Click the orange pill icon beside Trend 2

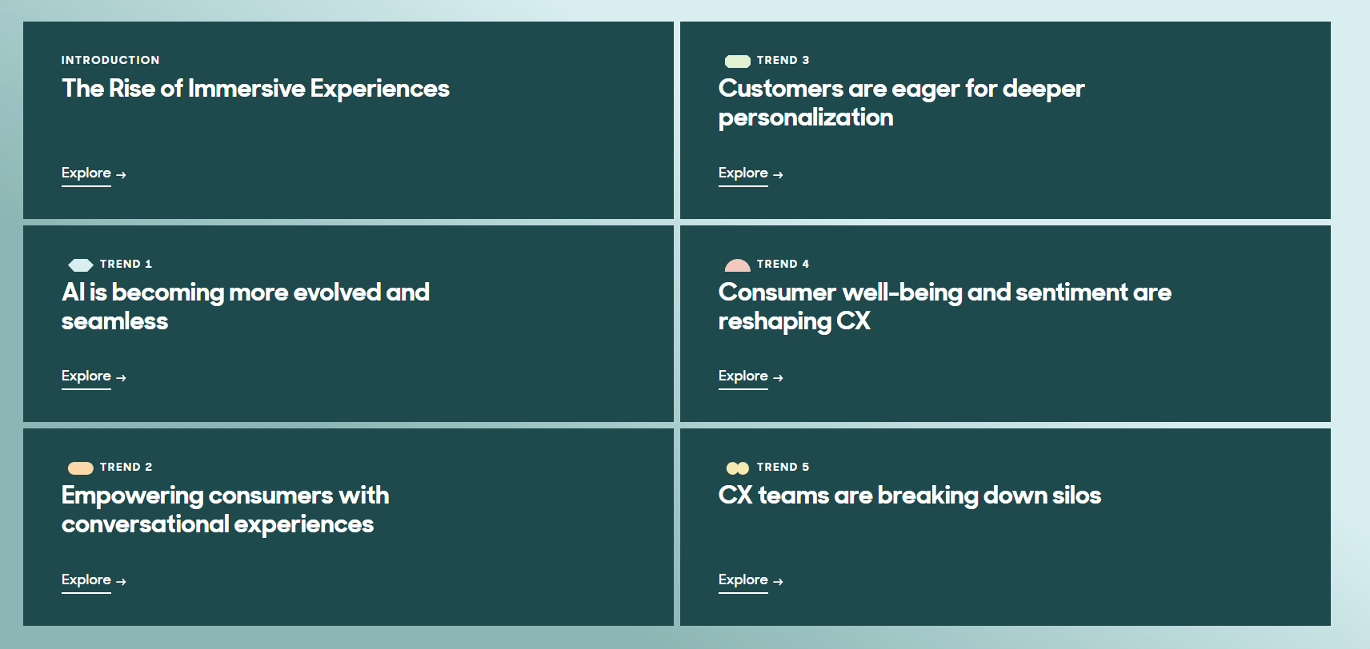click(81, 468)
